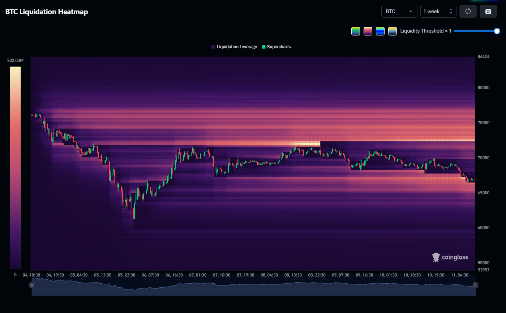This screenshot has height=313, width=506.
Task: Toggle the Supercharts legend series
Action: coord(276,47)
